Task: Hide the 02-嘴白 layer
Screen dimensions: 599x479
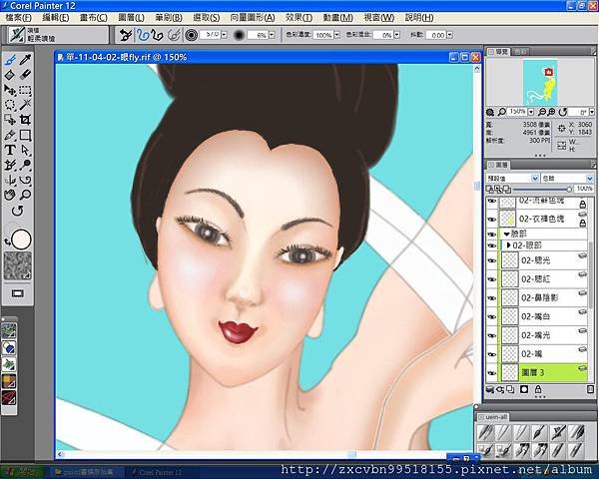Action: click(492, 316)
